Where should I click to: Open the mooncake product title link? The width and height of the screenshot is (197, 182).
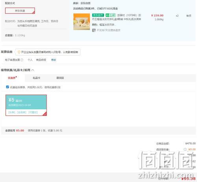(x=116, y=17)
